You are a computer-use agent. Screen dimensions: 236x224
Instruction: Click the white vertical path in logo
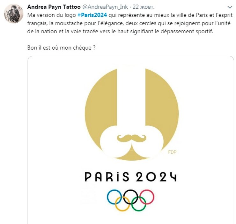point(131,96)
